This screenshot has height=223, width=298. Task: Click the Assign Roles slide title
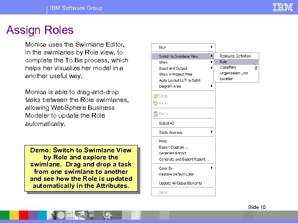pos(40,30)
